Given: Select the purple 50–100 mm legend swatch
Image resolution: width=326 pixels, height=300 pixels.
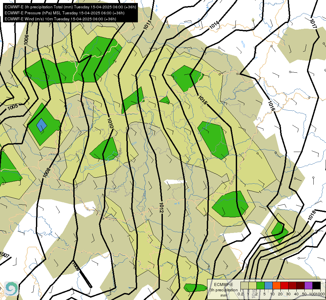Looking at the screenshot, I should (x=308, y=285).
